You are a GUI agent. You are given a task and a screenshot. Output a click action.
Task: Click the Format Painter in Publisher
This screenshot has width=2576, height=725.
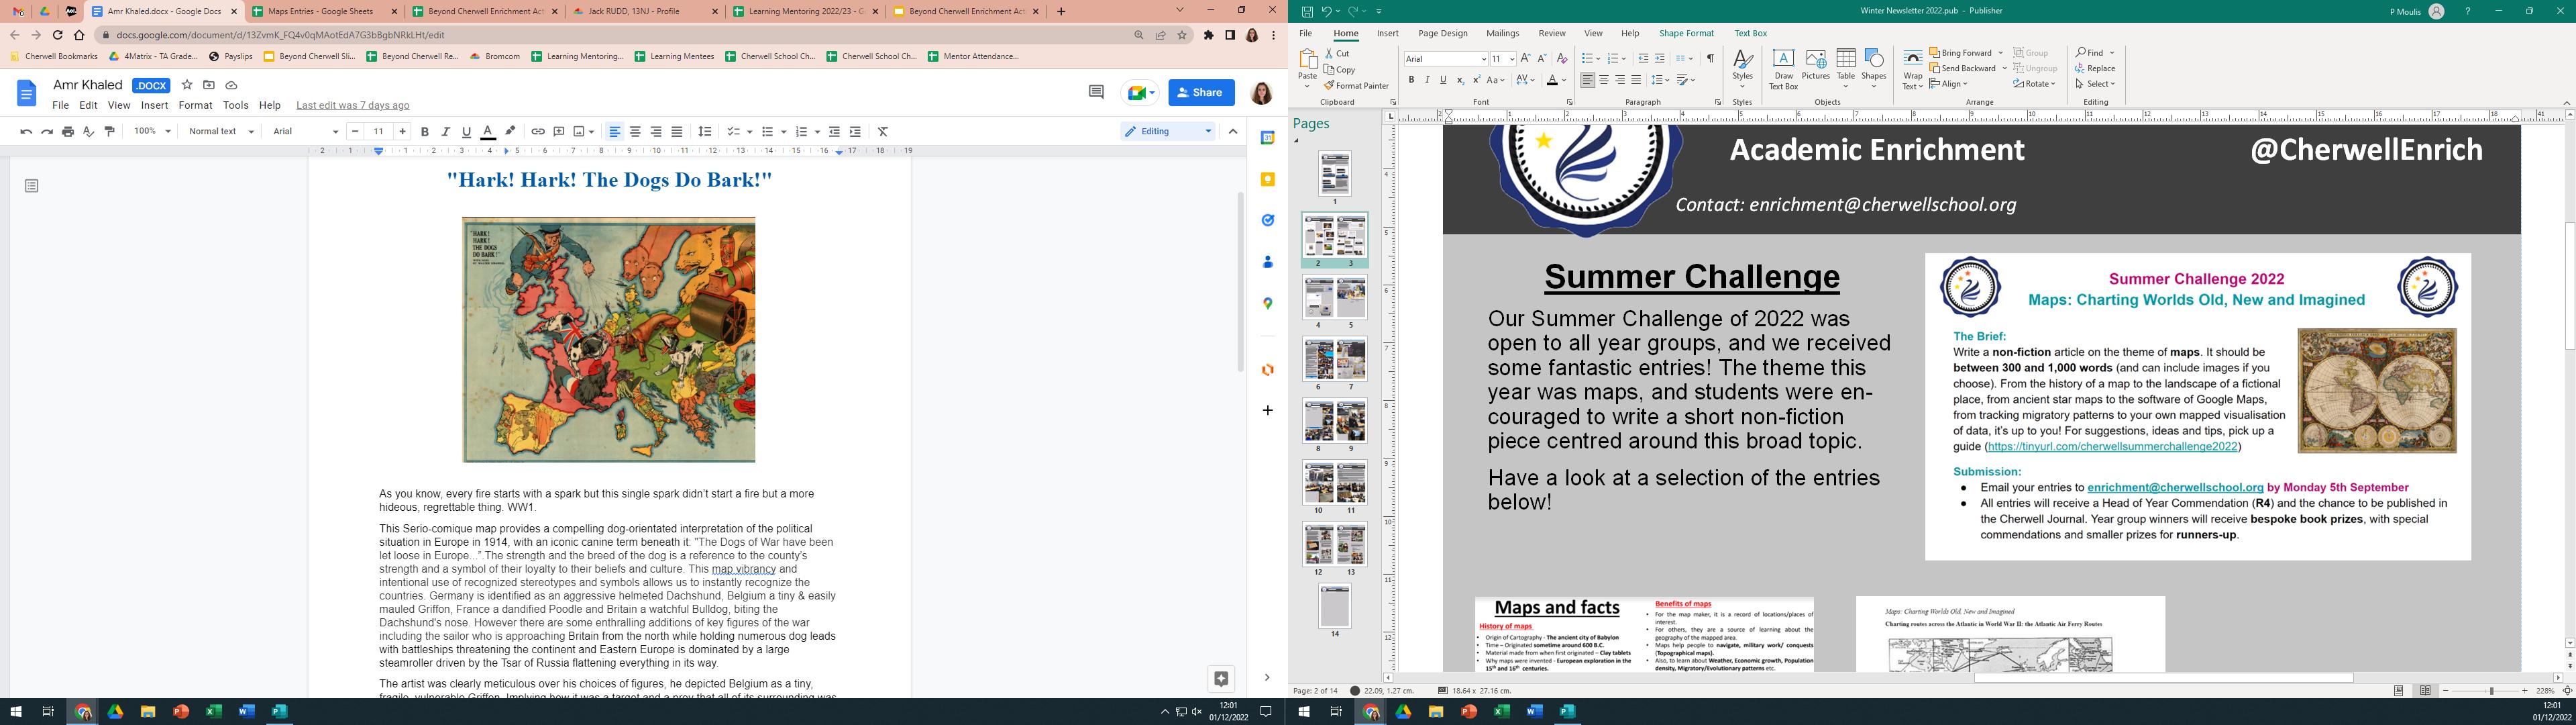1356,86
